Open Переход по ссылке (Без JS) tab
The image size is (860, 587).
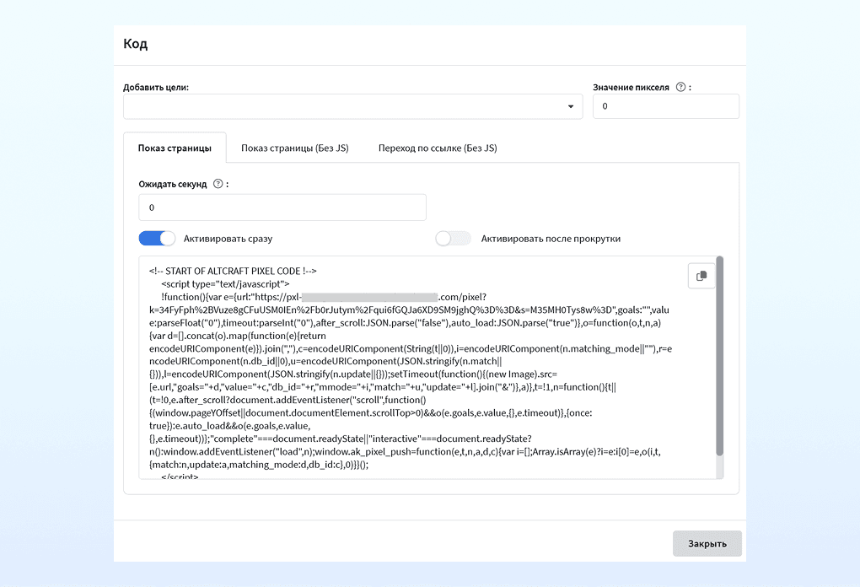(438, 148)
